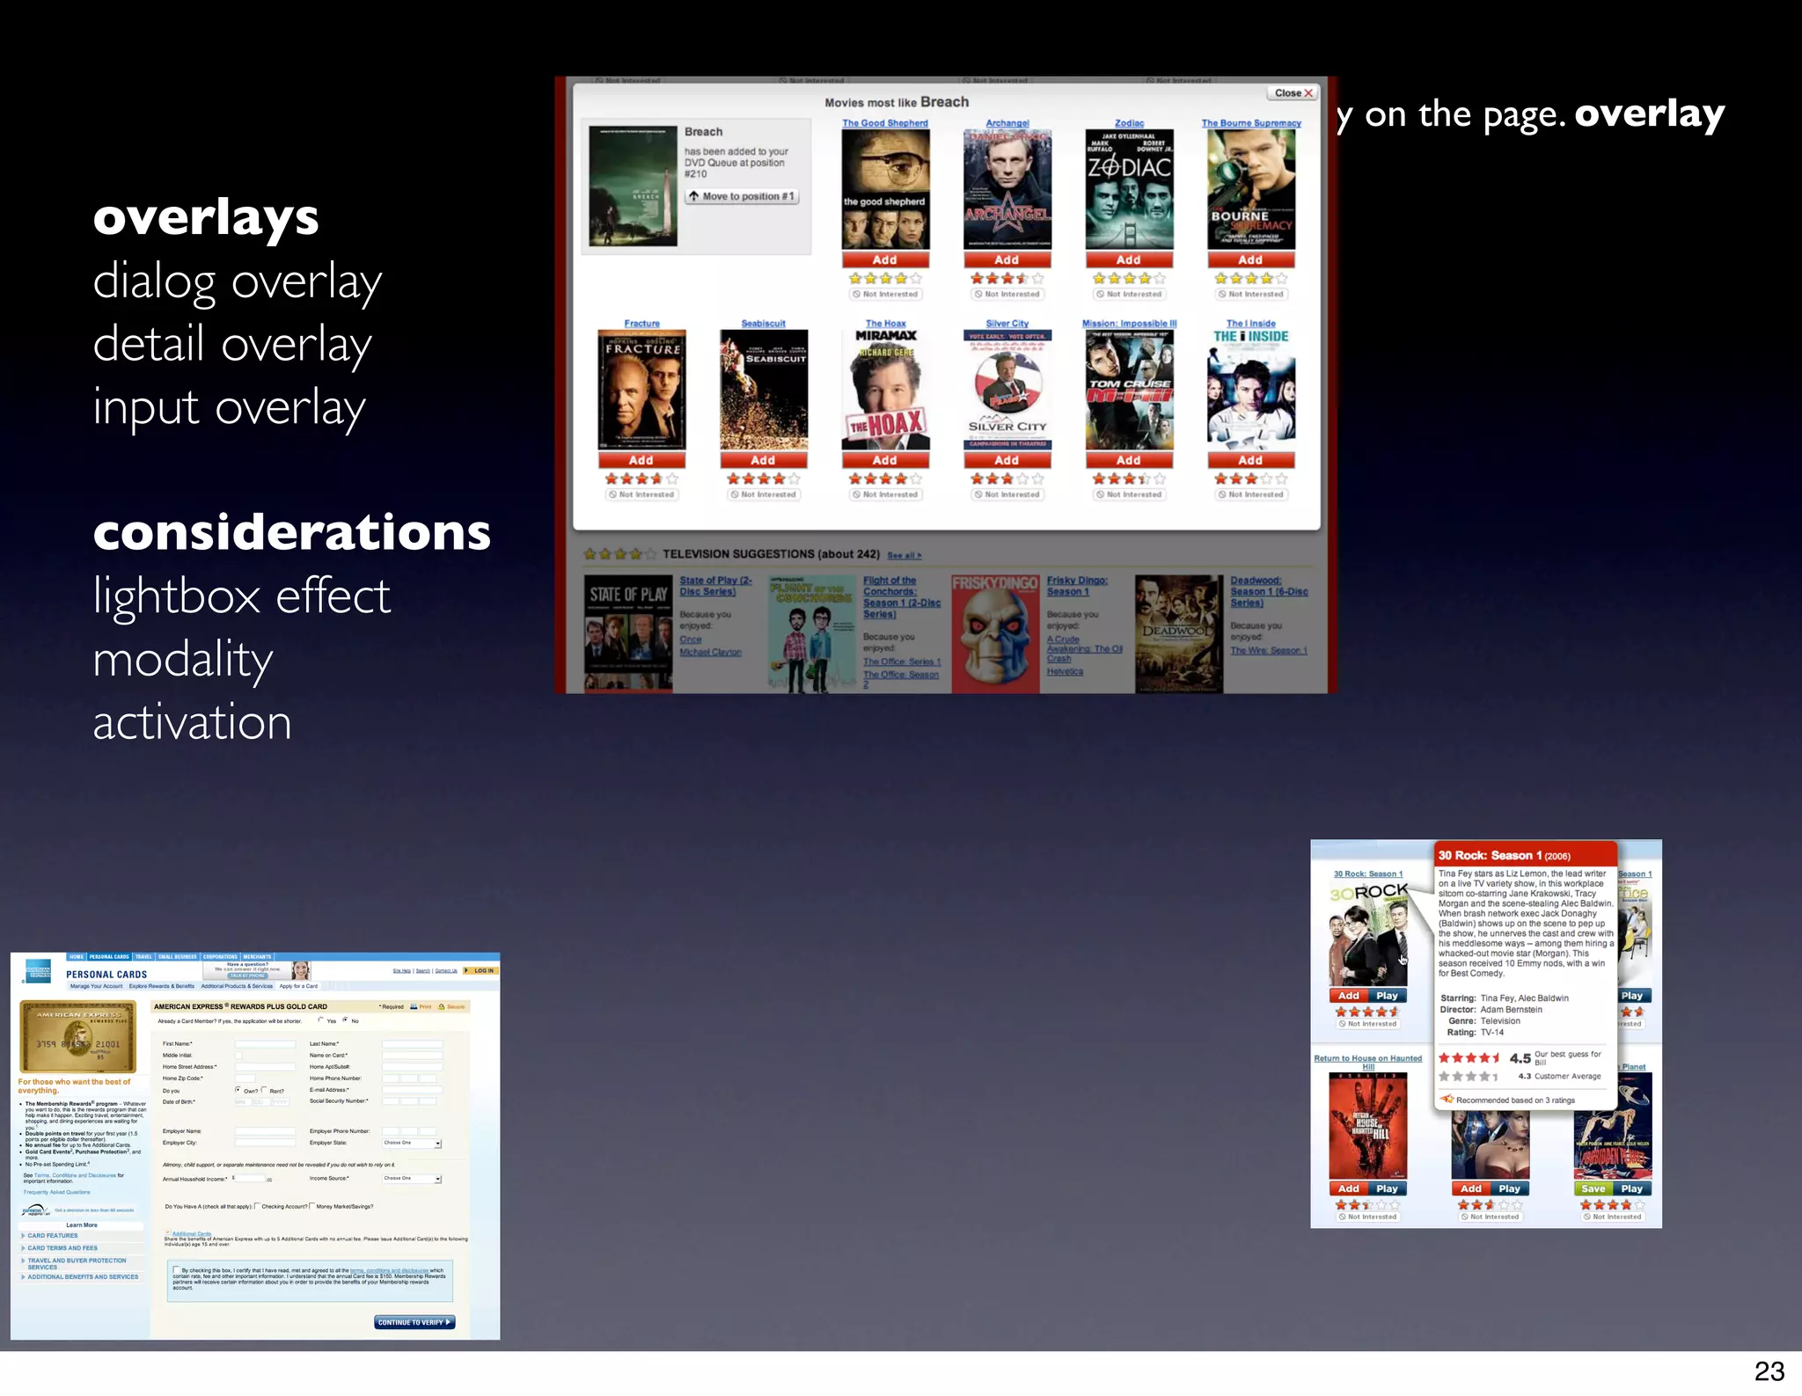Expand ADDITIONAL BENEFITS AND SERVICES section
Image resolution: width=1802 pixels, height=1396 pixels.
point(81,1276)
